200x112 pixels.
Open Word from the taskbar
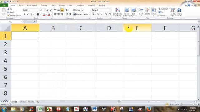click(94, 109)
